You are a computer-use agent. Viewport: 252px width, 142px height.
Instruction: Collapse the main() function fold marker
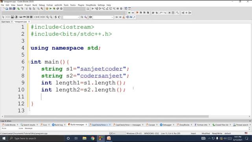(x=29, y=62)
